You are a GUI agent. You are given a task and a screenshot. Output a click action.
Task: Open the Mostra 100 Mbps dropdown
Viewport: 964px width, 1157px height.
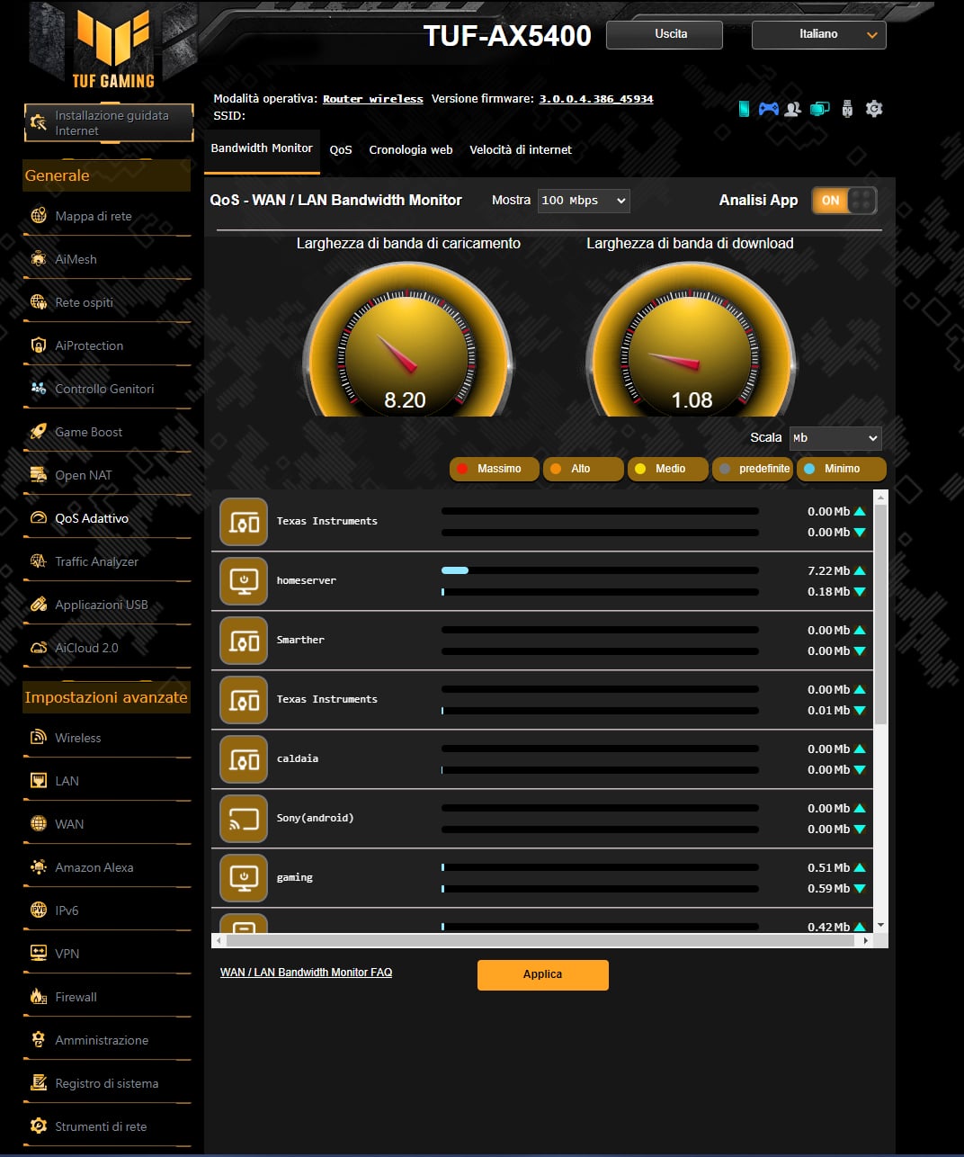(584, 201)
